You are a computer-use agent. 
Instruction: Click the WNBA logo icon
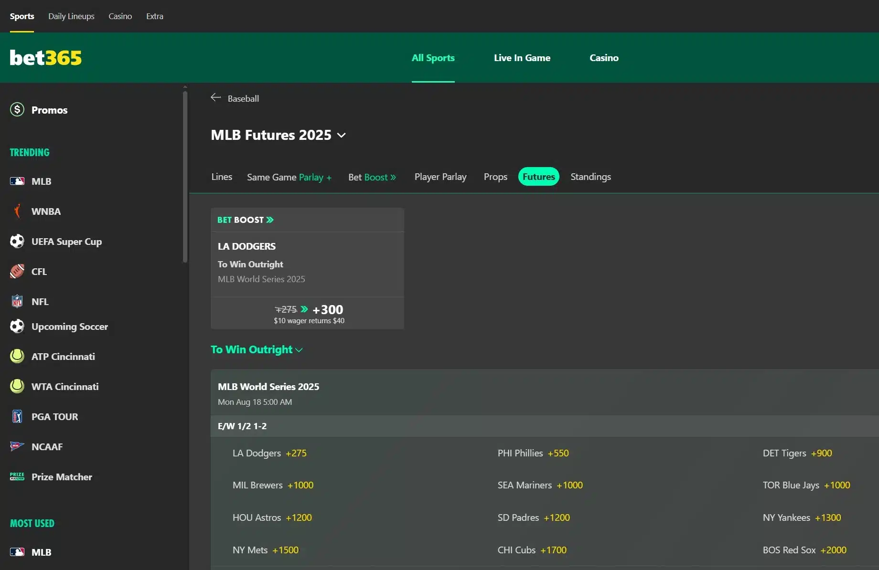17,211
